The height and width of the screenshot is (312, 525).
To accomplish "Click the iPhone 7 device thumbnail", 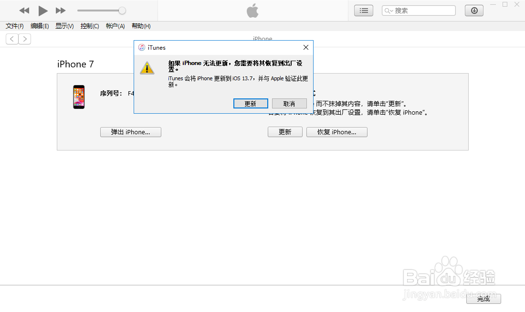I will point(79,97).
